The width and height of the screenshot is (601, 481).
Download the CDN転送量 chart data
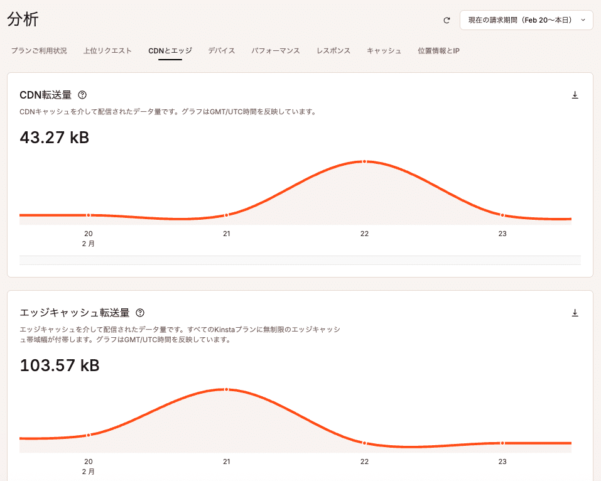tap(575, 94)
